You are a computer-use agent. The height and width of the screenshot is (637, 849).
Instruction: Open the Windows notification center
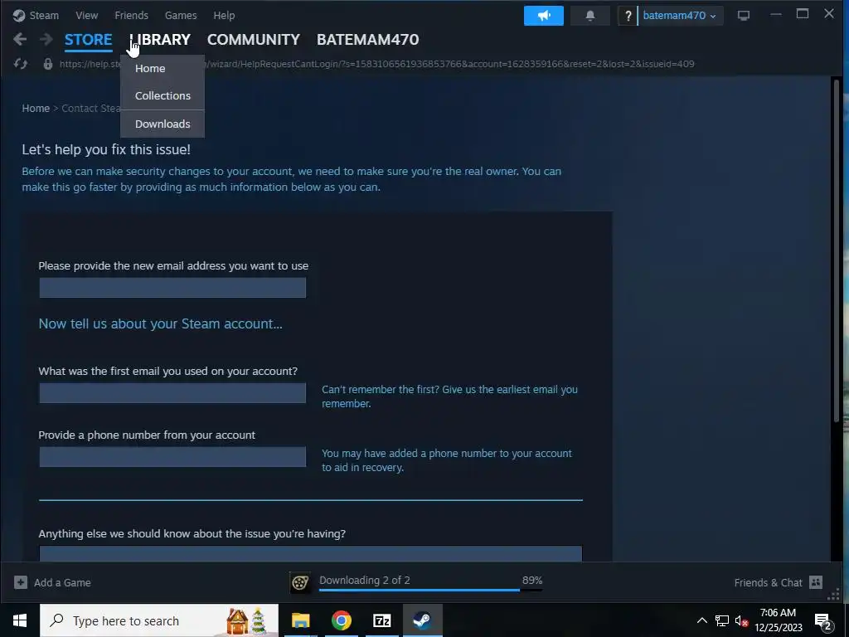tap(823, 622)
